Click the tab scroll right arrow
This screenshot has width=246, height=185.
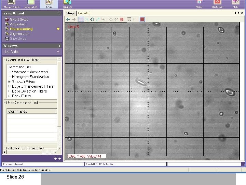[x=238, y=13]
